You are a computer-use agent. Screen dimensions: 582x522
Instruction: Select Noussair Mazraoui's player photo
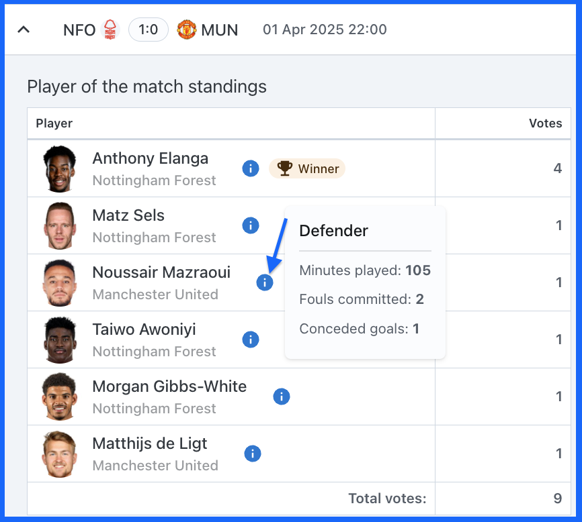tap(59, 282)
